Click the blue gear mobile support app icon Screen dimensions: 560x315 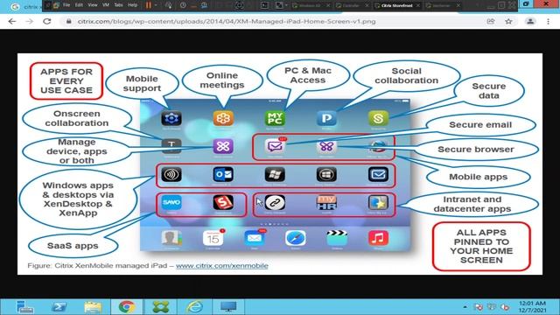pos(171,118)
